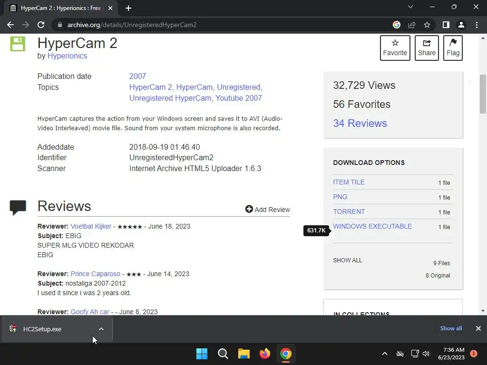Open the Chrome profile icon
This screenshot has height=365, width=487.
[x=461, y=25]
